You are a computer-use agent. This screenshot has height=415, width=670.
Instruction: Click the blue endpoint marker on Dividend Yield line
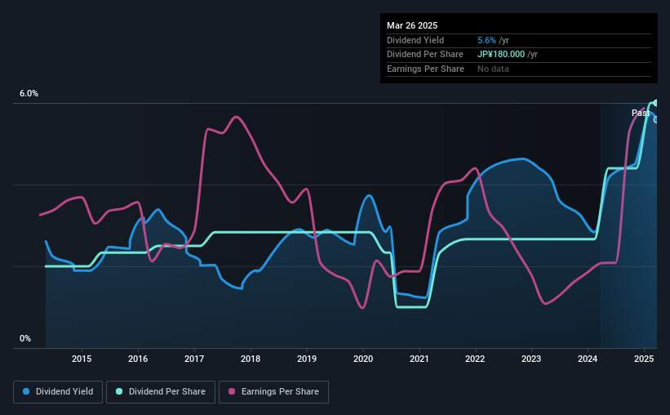pos(656,120)
